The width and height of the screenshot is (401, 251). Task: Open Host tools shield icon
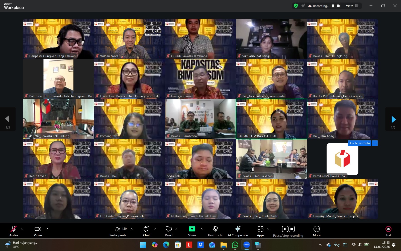coord(215,231)
